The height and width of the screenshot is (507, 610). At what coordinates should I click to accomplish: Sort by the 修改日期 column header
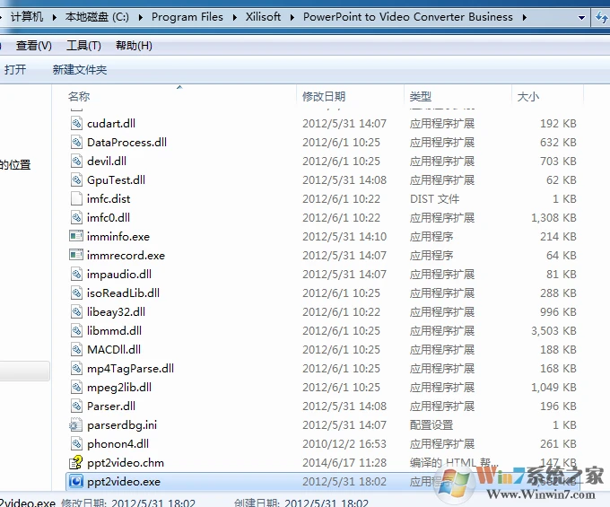(x=324, y=96)
